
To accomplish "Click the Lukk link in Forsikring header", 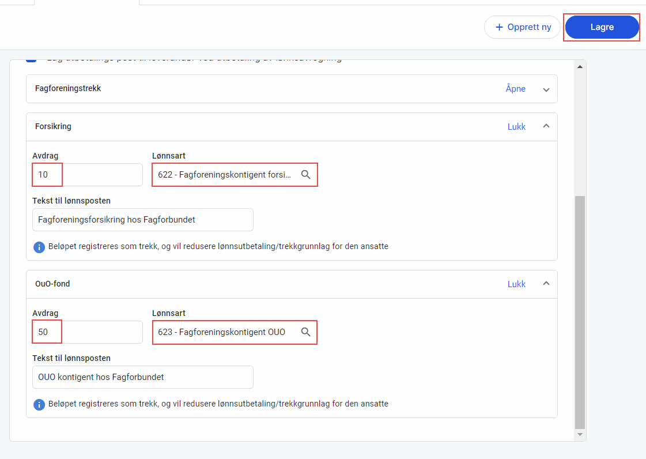I will 516,127.
